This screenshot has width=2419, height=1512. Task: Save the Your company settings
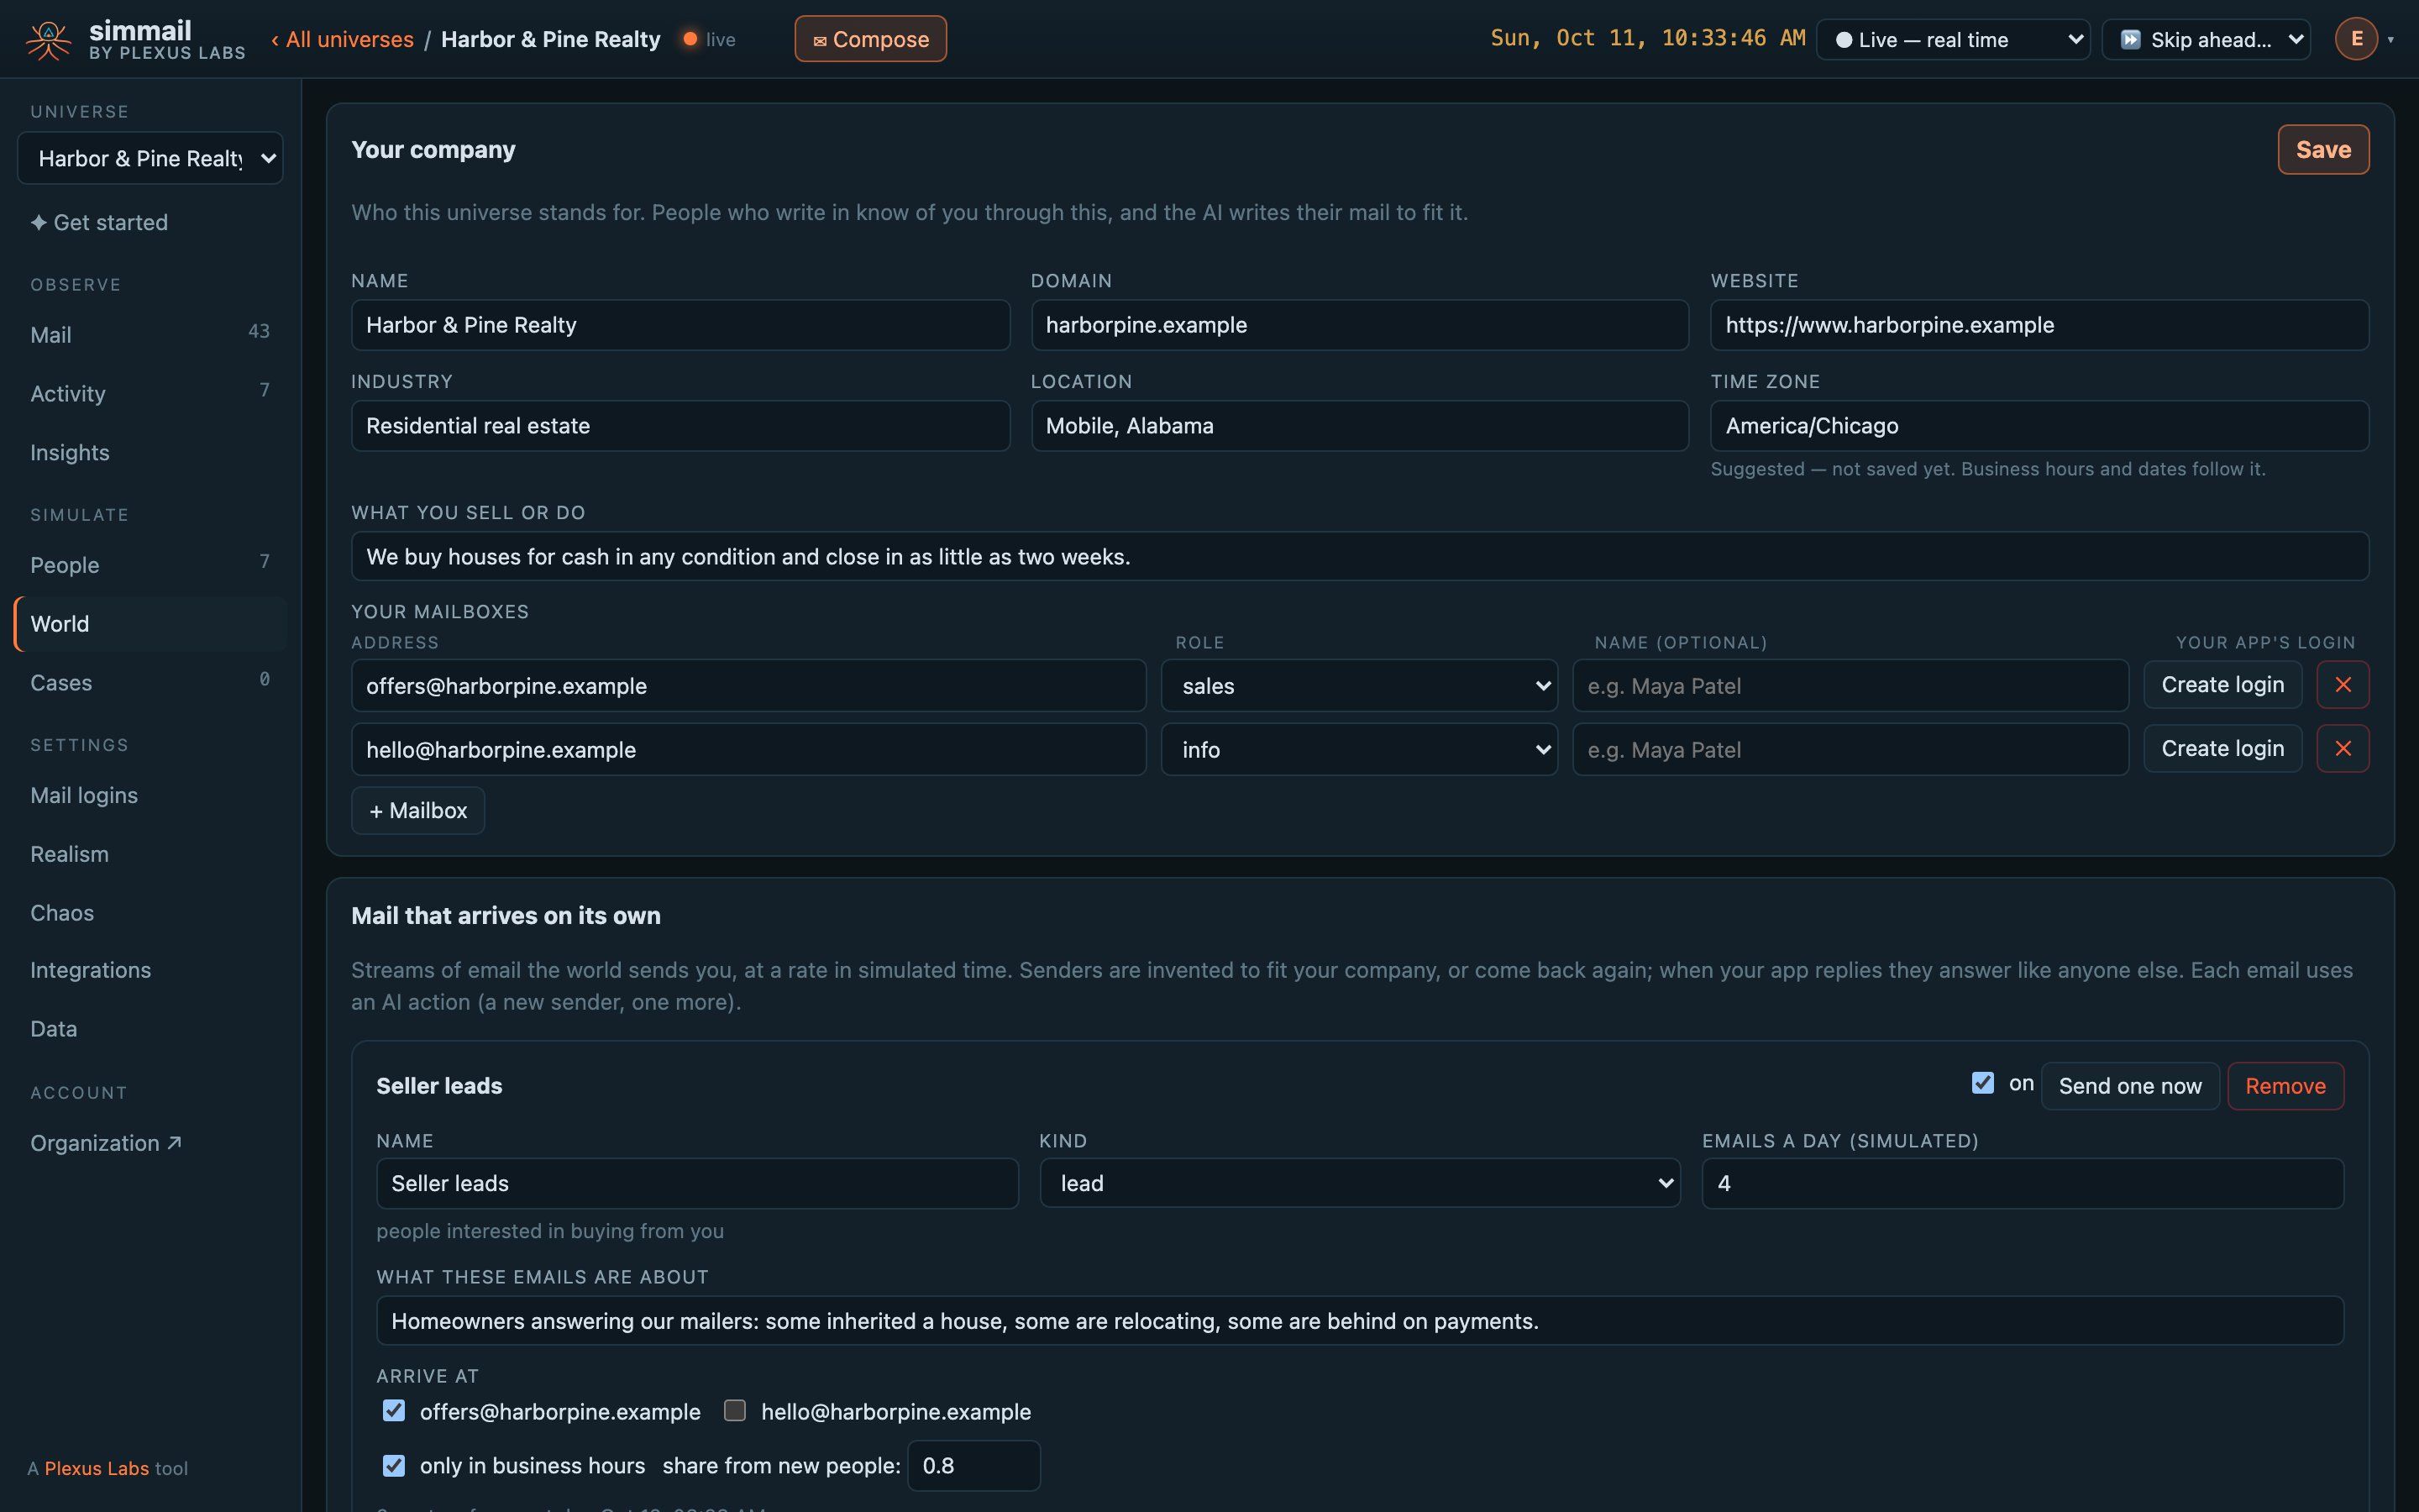pyautogui.click(x=2323, y=150)
